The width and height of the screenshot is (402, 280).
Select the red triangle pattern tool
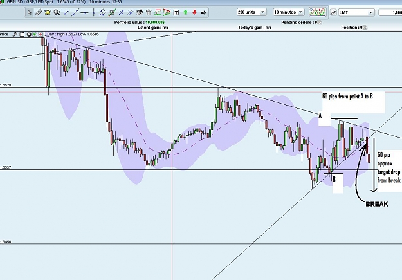coord(167,12)
